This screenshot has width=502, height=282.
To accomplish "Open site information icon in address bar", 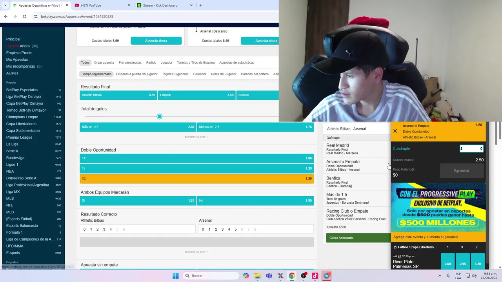I will coord(36,16).
